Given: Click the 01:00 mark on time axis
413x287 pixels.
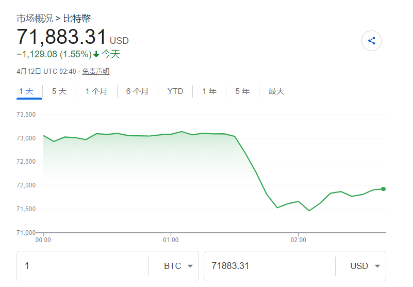Looking at the screenshot, I should pyautogui.click(x=171, y=240).
